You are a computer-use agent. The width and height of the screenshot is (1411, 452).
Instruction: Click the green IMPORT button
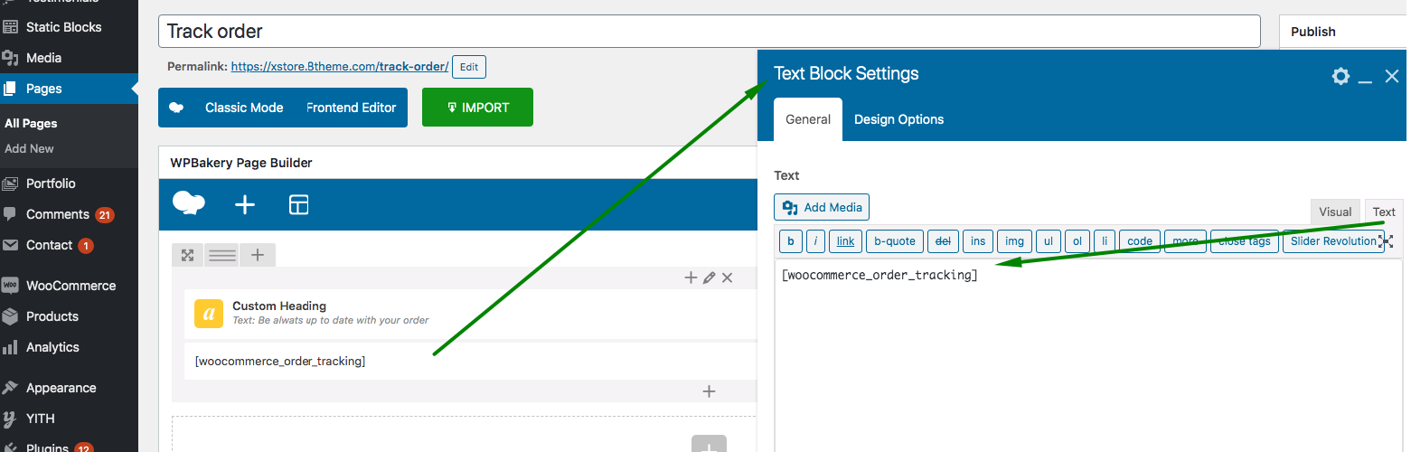[477, 108]
